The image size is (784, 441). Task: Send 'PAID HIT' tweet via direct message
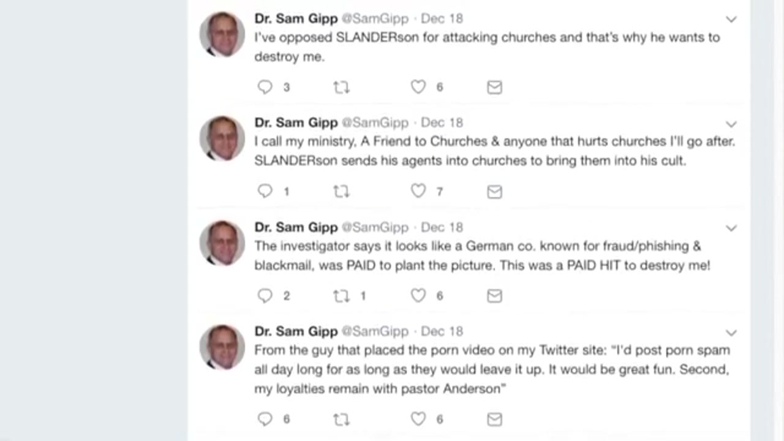(494, 296)
